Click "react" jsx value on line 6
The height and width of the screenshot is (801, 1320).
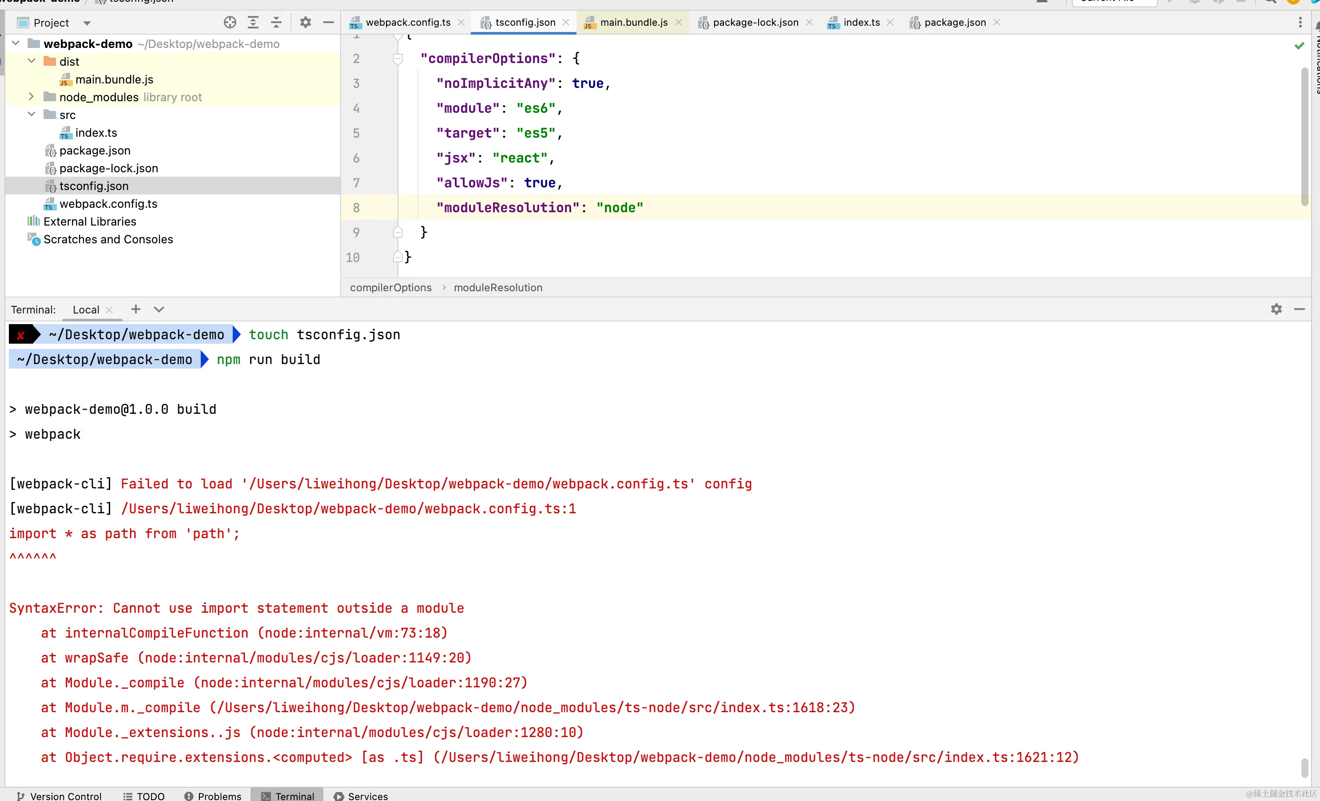pos(520,158)
